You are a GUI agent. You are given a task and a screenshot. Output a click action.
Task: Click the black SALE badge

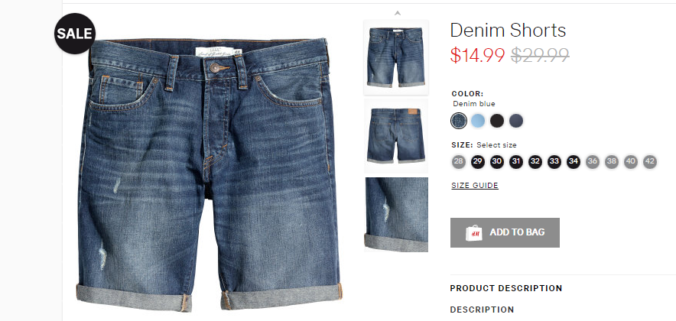75,34
